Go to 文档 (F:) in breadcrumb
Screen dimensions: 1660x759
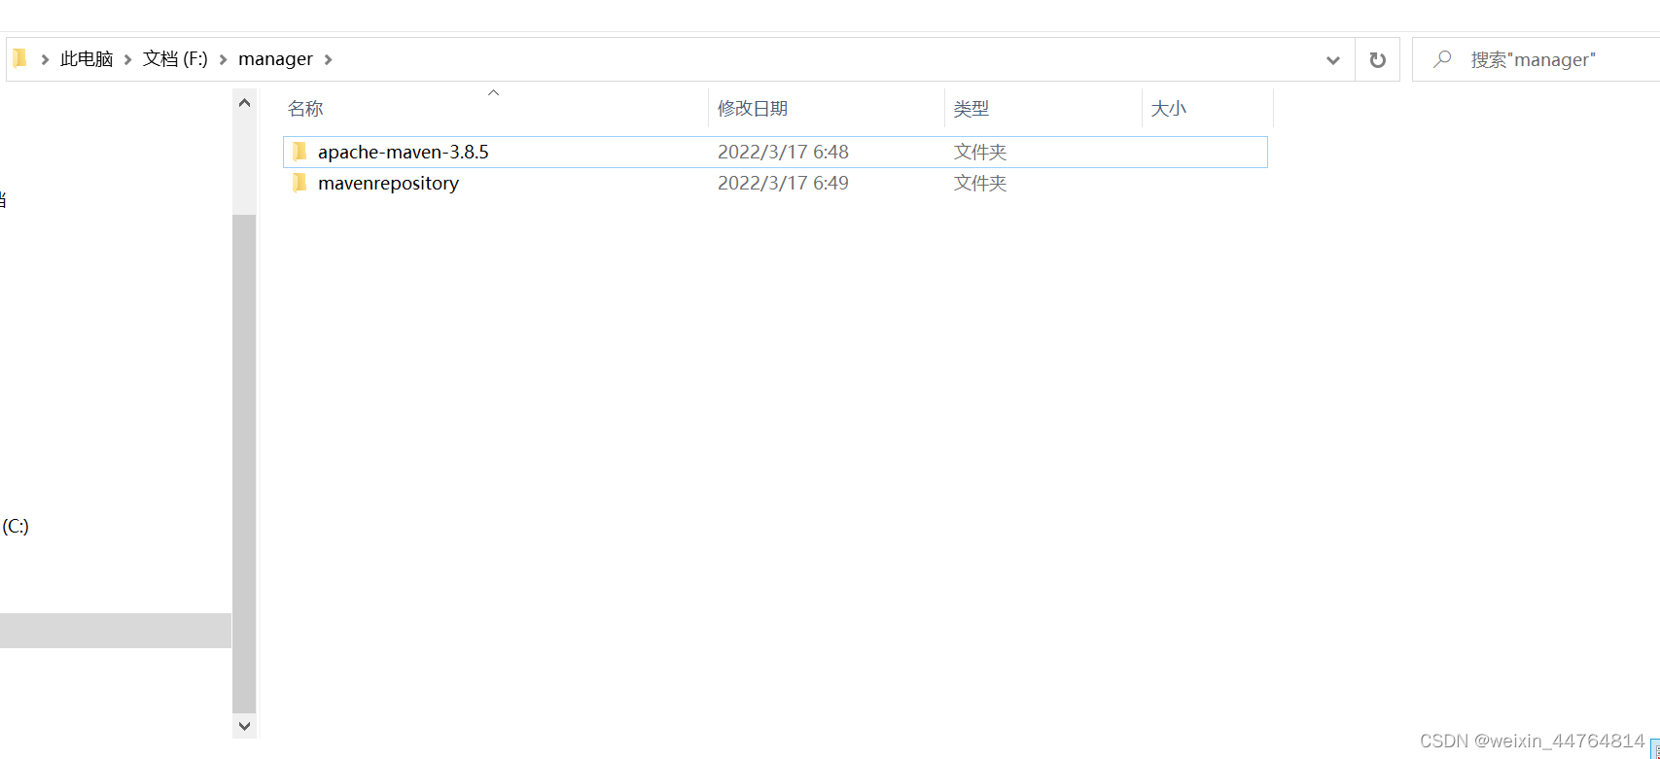click(x=175, y=59)
